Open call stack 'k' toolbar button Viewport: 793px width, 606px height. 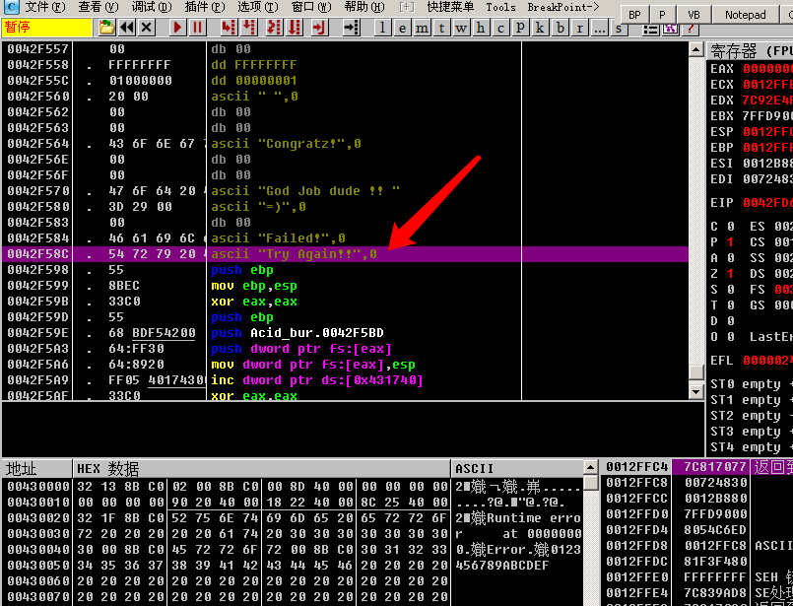(x=540, y=28)
